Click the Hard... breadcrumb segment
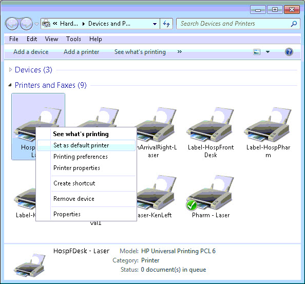 69,24
